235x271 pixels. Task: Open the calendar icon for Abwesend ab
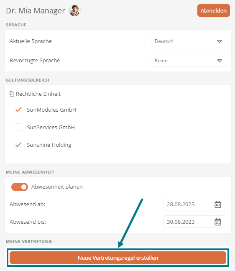[218, 204]
